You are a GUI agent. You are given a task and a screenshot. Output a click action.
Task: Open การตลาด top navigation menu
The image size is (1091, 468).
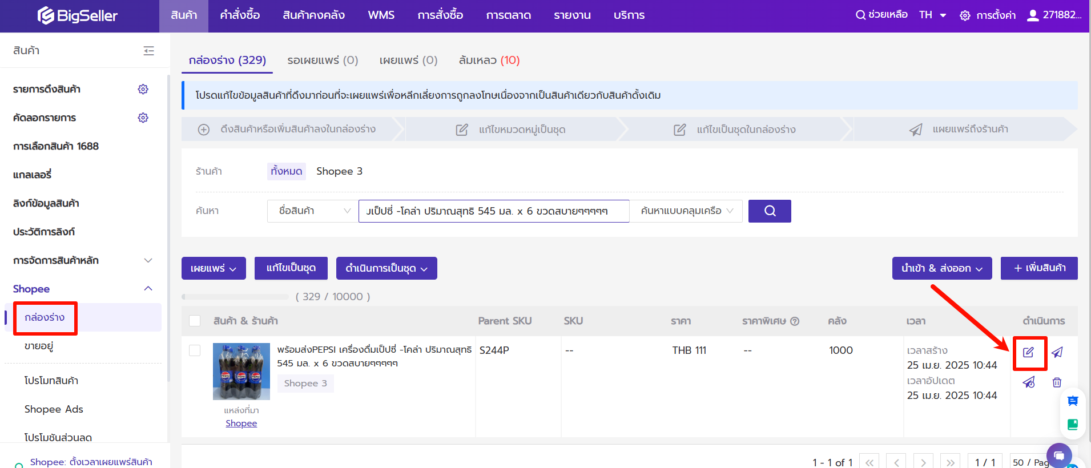tap(509, 15)
